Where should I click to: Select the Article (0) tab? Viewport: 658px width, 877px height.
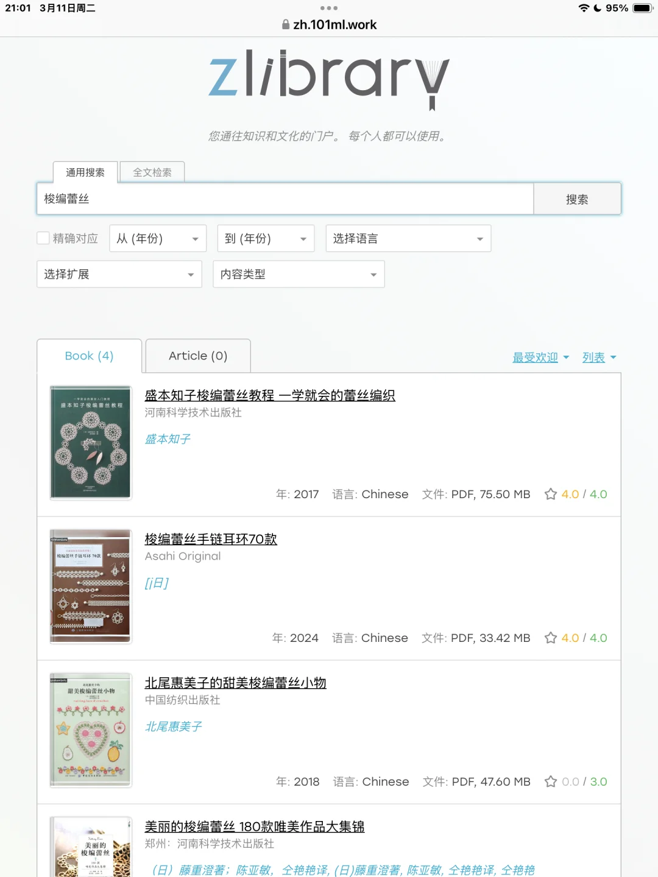198,356
